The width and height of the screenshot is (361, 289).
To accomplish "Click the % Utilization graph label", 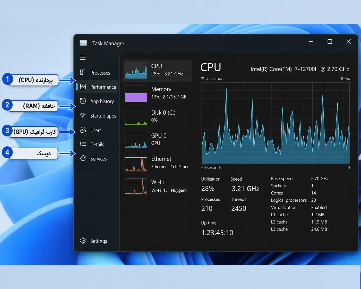I will coord(212,79).
